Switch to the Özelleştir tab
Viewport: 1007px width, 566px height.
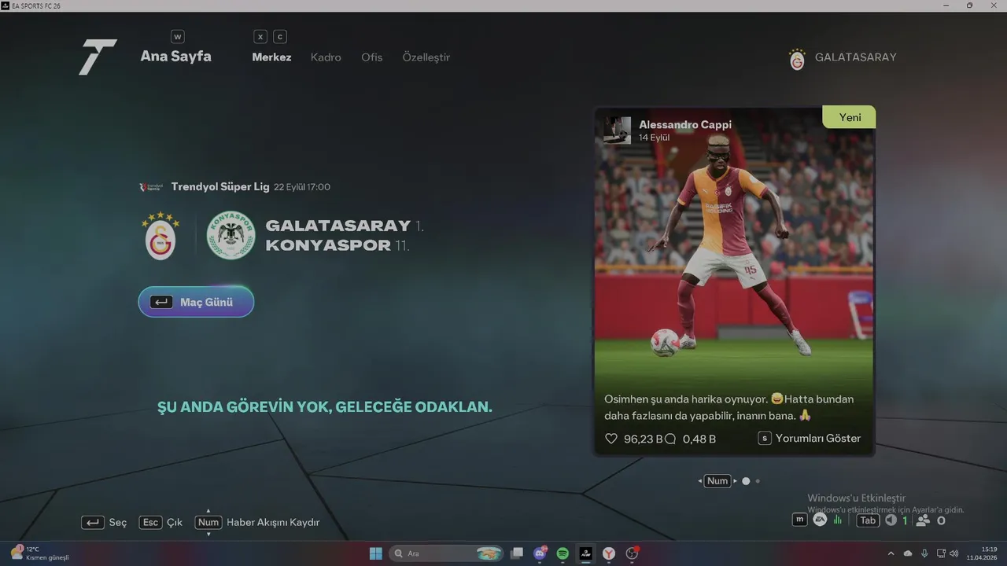tap(426, 57)
